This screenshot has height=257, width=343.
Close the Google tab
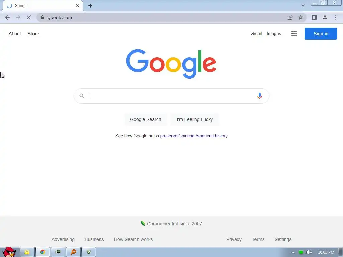coord(78,6)
